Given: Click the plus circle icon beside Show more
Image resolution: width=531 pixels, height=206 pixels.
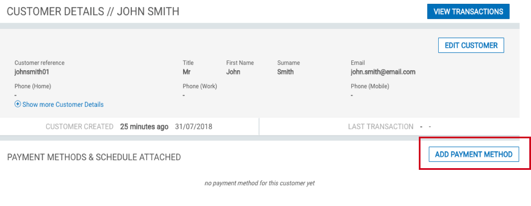Looking at the screenshot, I should pyautogui.click(x=18, y=104).
